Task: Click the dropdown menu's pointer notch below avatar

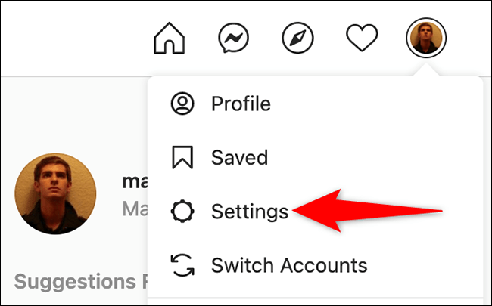Action: [x=426, y=70]
